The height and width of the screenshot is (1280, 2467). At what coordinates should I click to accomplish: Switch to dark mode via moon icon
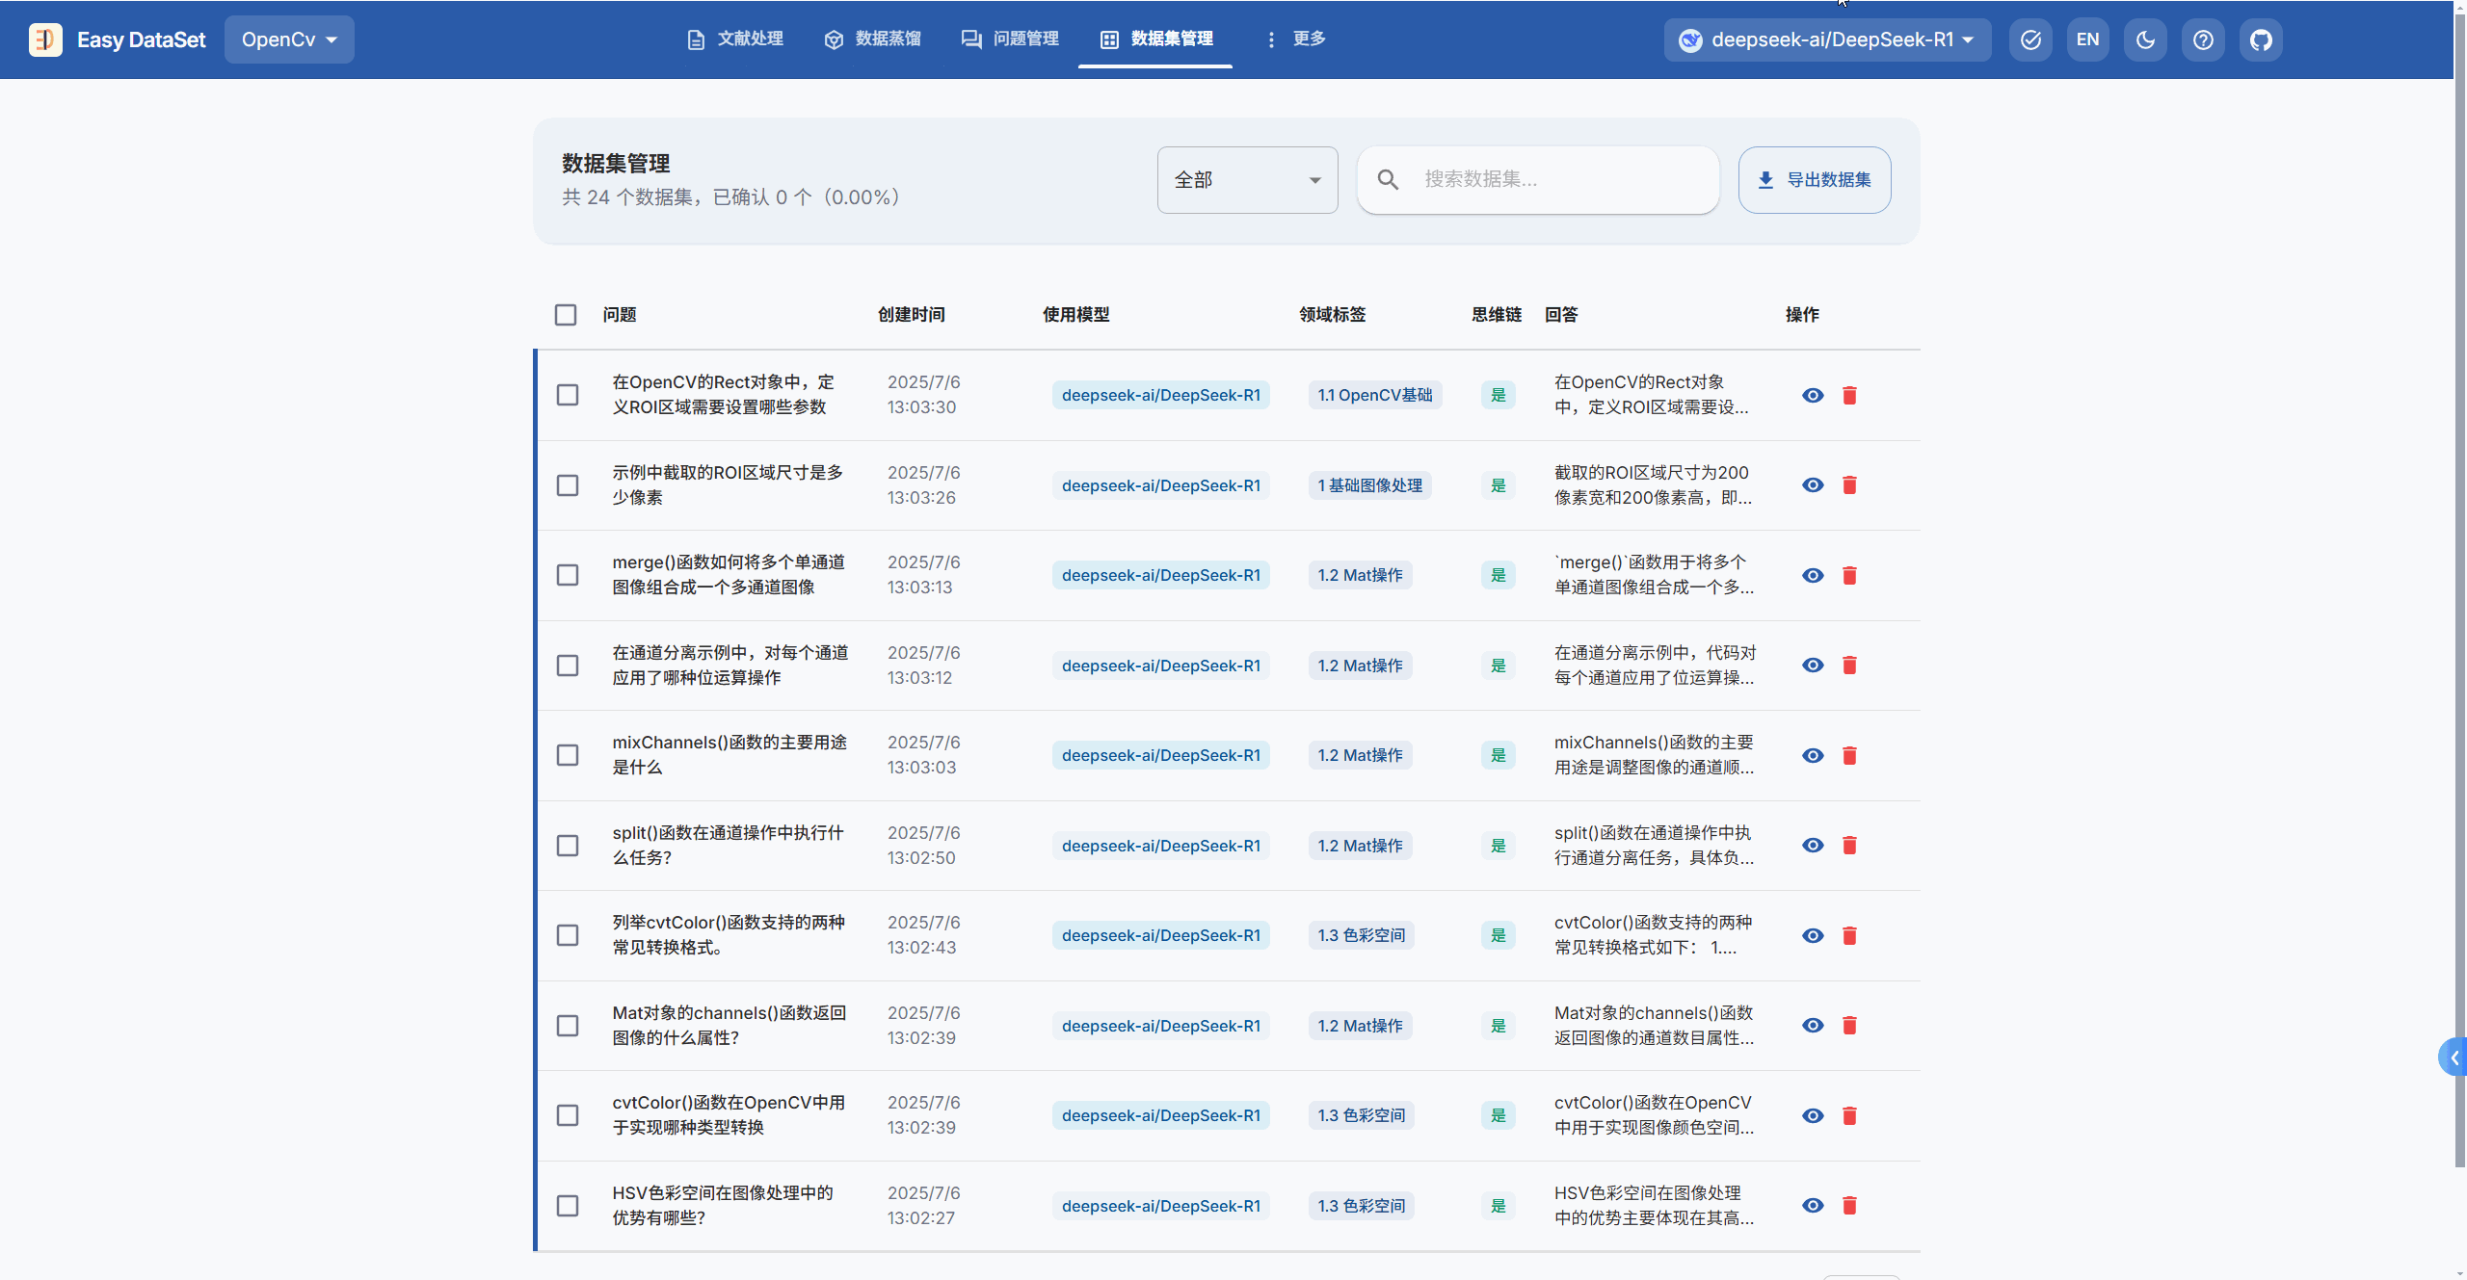click(x=2145, y=39)
